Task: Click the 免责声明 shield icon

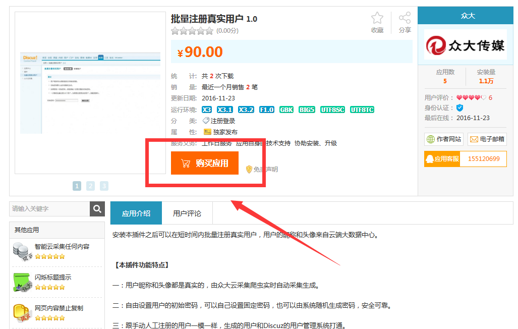Action: coord(249,170)
